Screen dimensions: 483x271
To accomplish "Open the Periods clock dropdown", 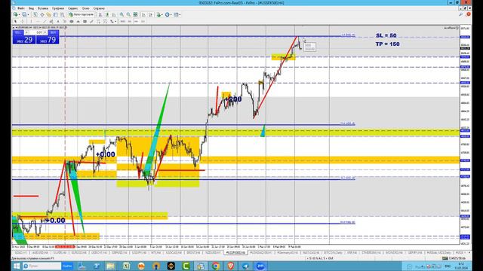I will click(168, 14).
